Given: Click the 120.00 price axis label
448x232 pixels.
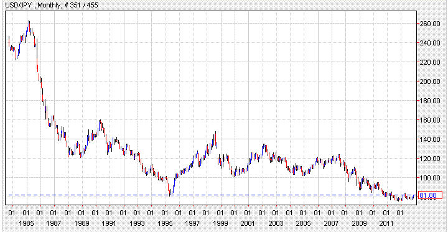Looking at the screenshot, I should tap(431, 159).
